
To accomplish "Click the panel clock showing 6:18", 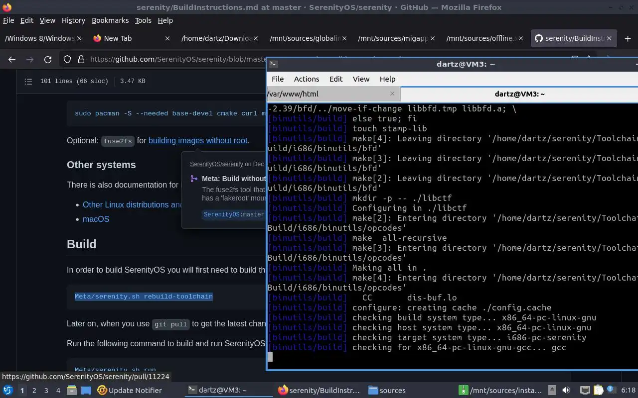I will point(629,390).
